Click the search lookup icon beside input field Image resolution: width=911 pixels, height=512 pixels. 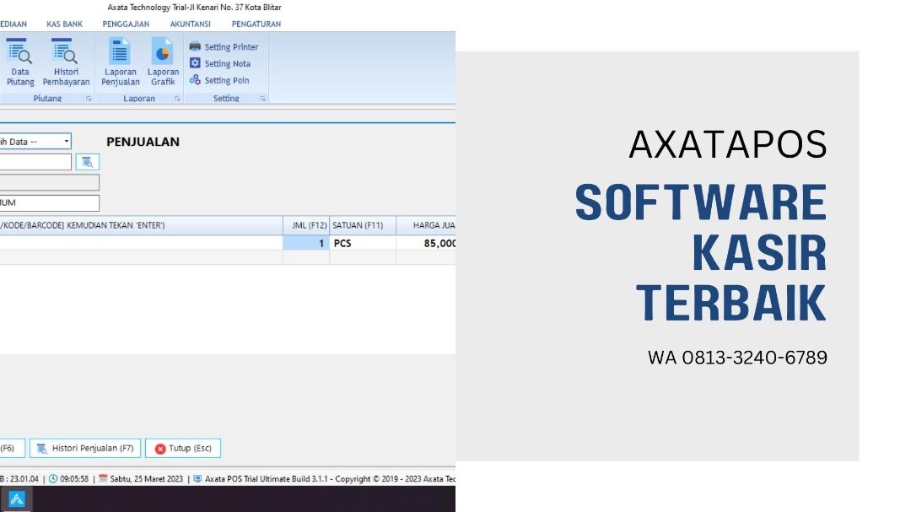click(88, 162)
